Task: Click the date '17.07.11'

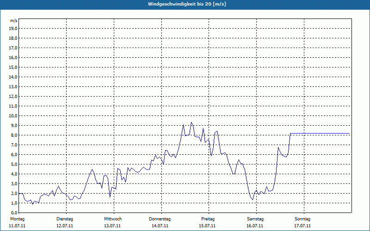Action: point(302,226)
